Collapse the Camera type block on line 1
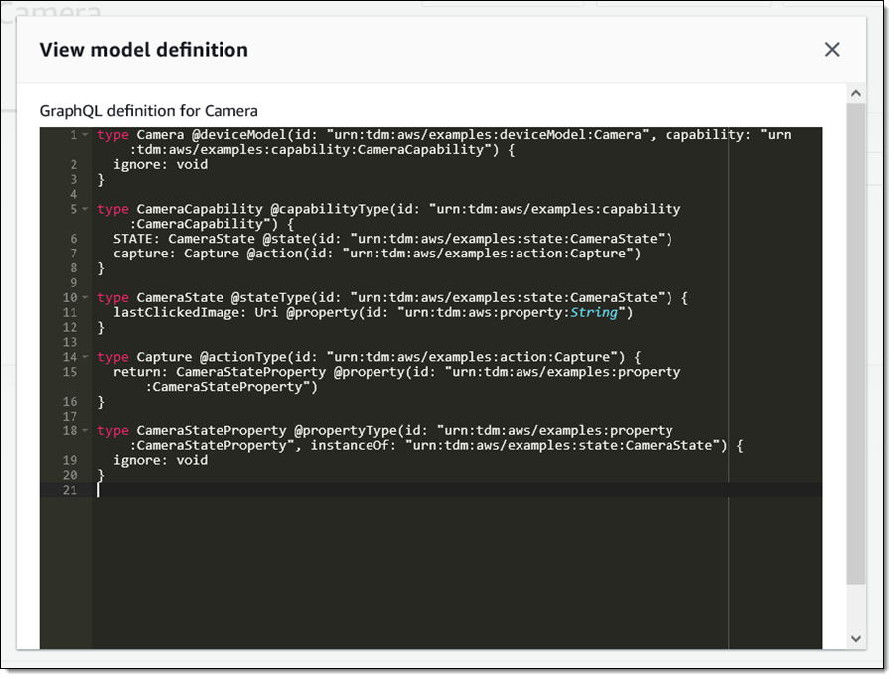 [86, 135]
